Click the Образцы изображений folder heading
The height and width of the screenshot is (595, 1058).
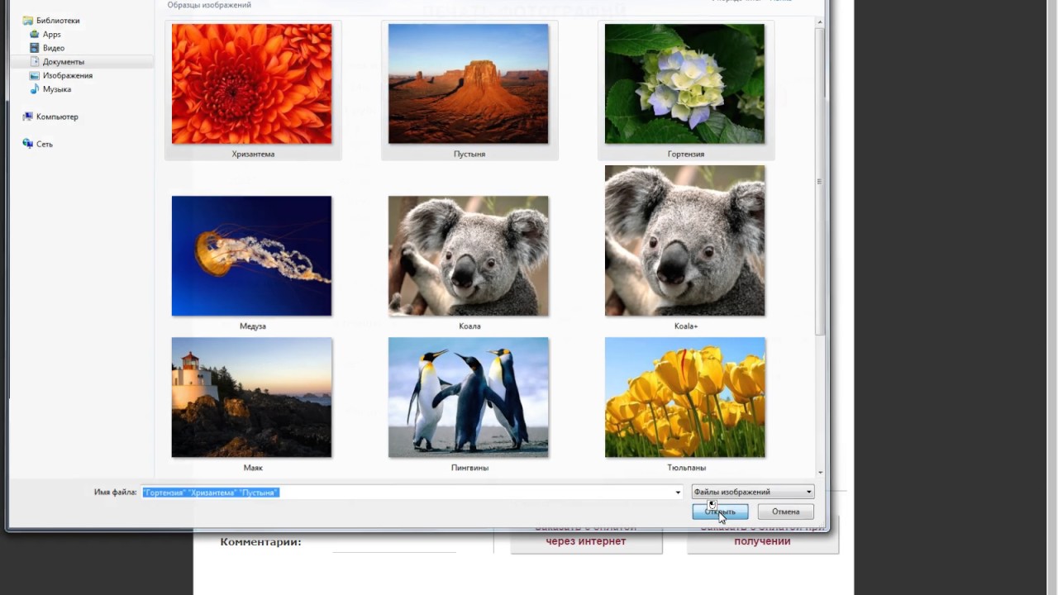pos(209,5)
